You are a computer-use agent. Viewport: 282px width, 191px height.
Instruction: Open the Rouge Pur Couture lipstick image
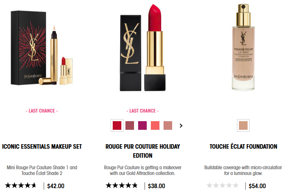click(143, 48)
